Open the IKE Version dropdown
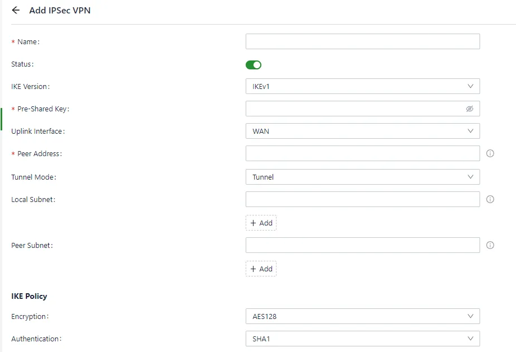This screenshot has height=352, width=516. click(363, 86)
